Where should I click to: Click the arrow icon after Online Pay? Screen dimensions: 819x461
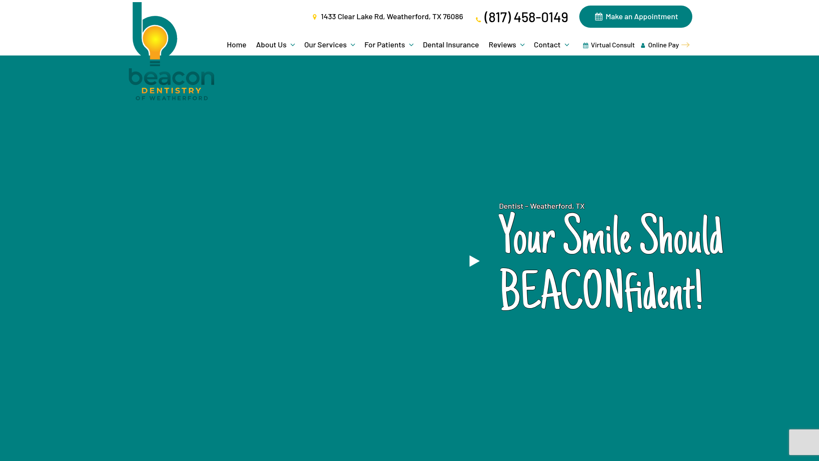tap(685, 45)
